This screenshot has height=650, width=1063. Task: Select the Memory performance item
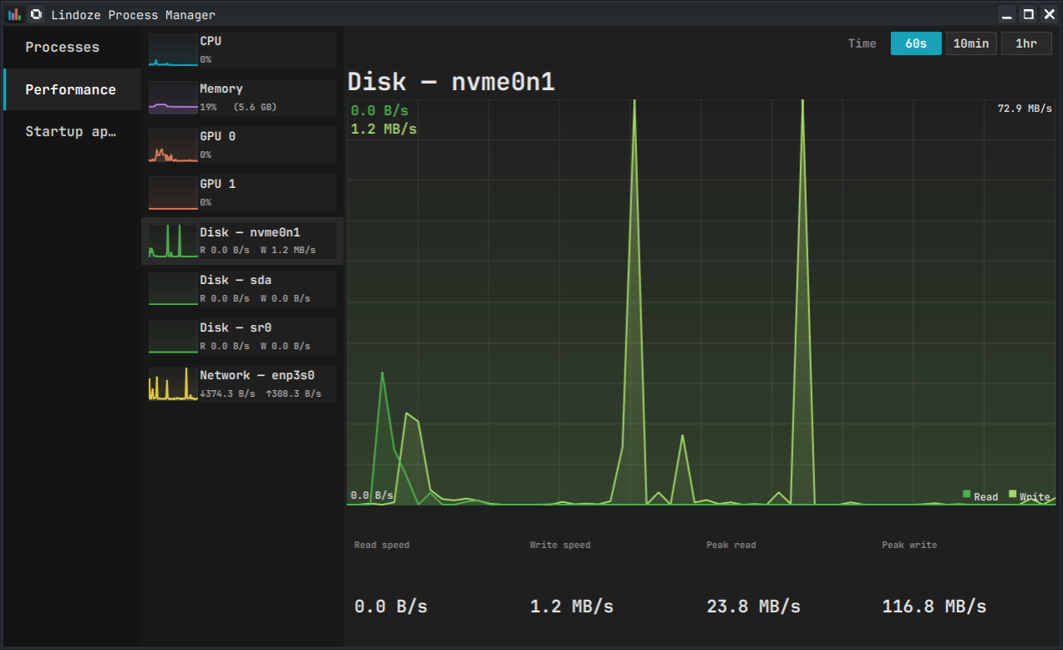242,98
